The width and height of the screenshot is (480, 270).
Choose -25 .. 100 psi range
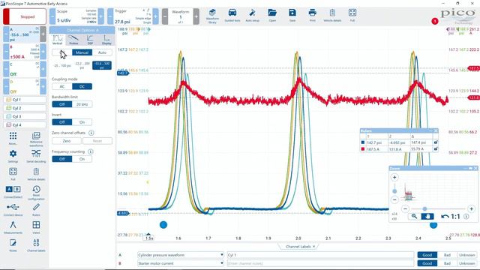(62, 65)
